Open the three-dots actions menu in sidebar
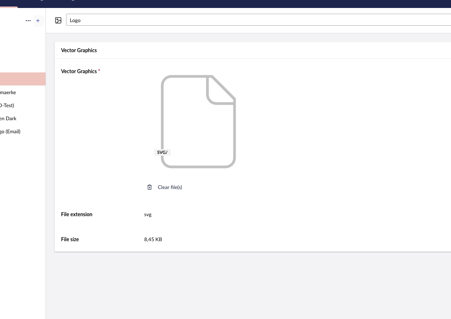Viewport: 451px width, 319px height. [x=28, y=21]
